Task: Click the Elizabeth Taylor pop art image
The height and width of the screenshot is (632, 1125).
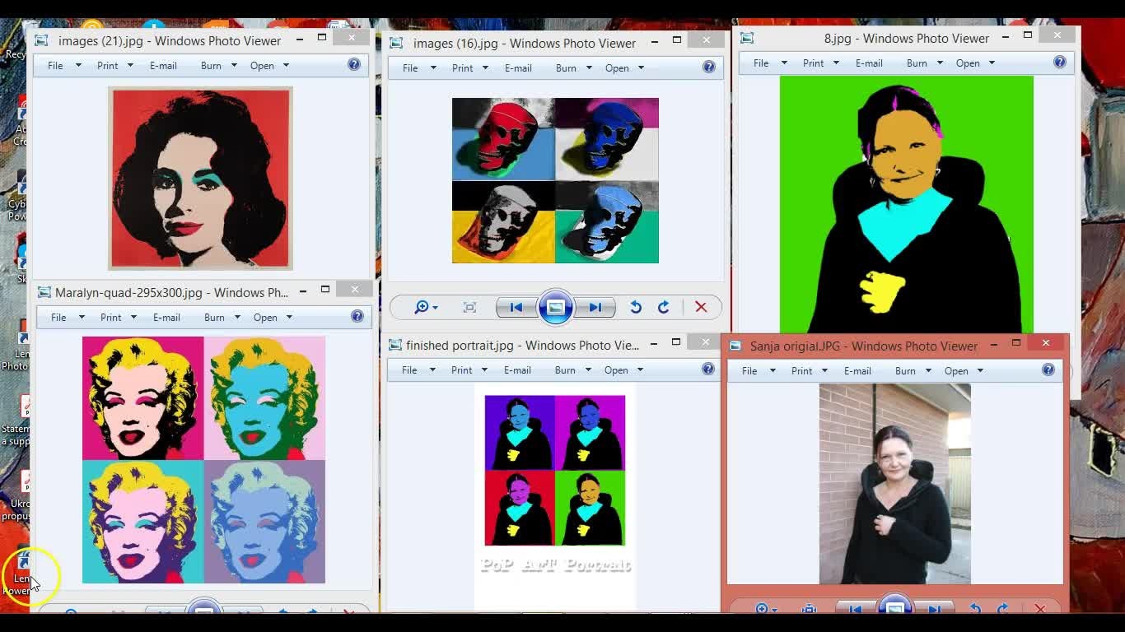Action: tap(200, 179)
